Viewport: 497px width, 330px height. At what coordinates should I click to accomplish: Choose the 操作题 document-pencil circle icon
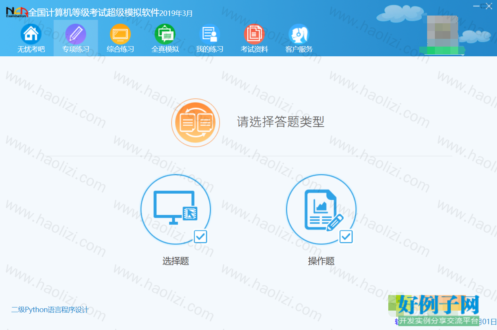(321, 209)
